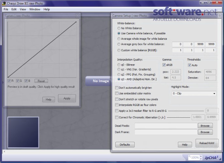Choose q3 - AHD interpolation
This screenshot has width=224, height=163.
click(119, 79)
